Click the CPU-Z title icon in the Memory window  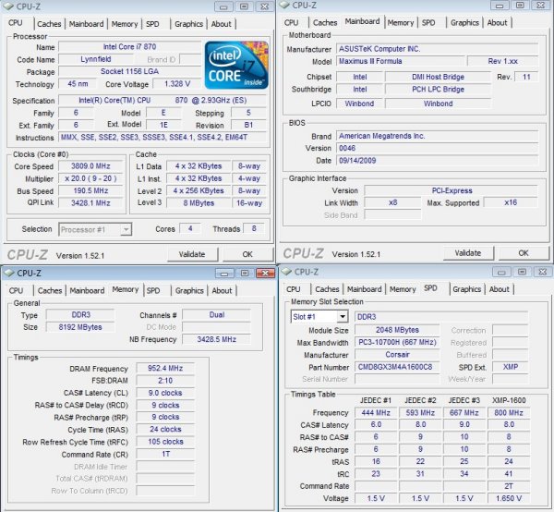coord(8,273)
